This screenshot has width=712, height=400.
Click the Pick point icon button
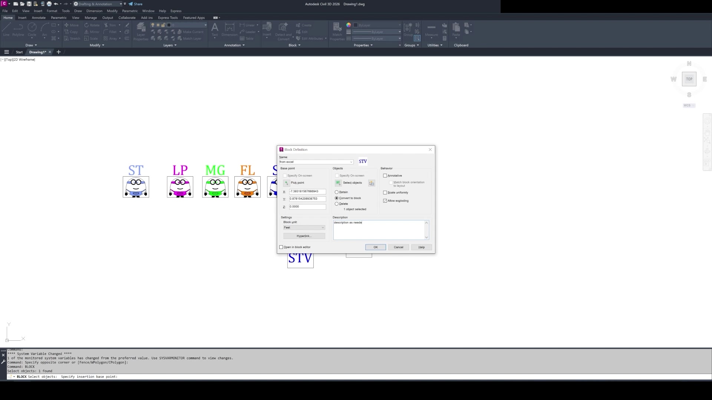pos(286,183)
